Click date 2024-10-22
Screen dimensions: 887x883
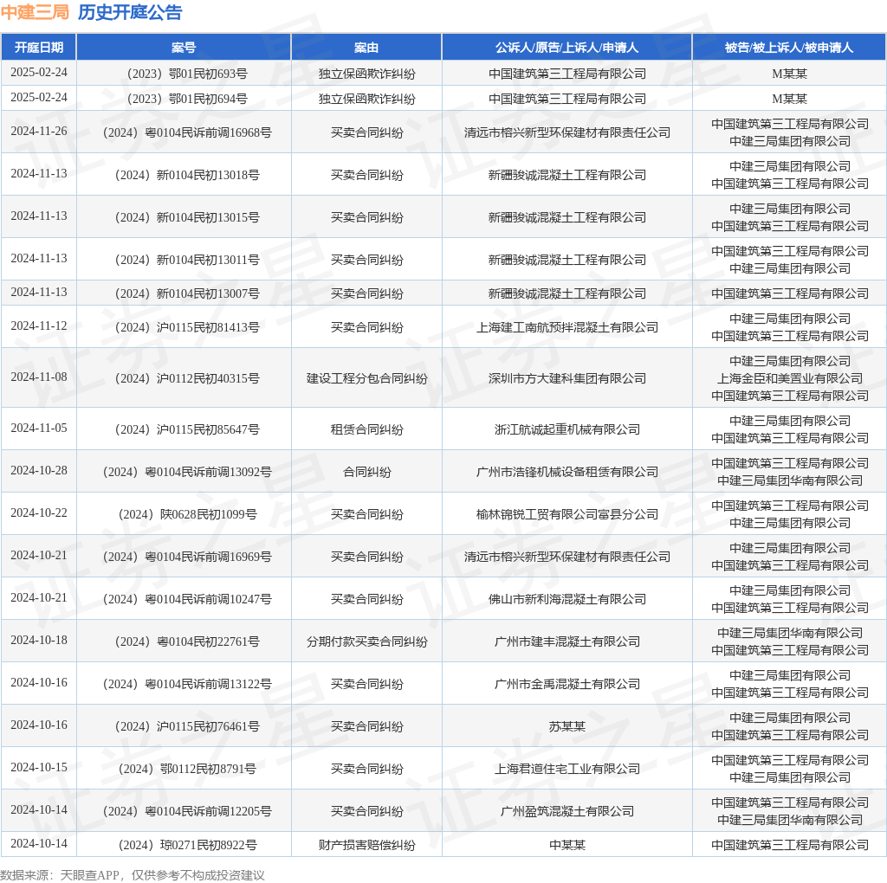coord(38,512)
